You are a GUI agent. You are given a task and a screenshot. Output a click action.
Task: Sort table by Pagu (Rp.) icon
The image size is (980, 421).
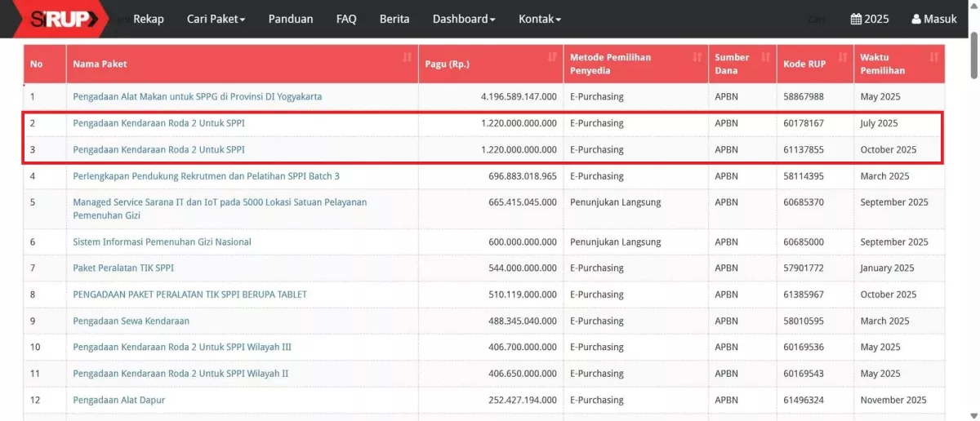[x=551, y=57]
